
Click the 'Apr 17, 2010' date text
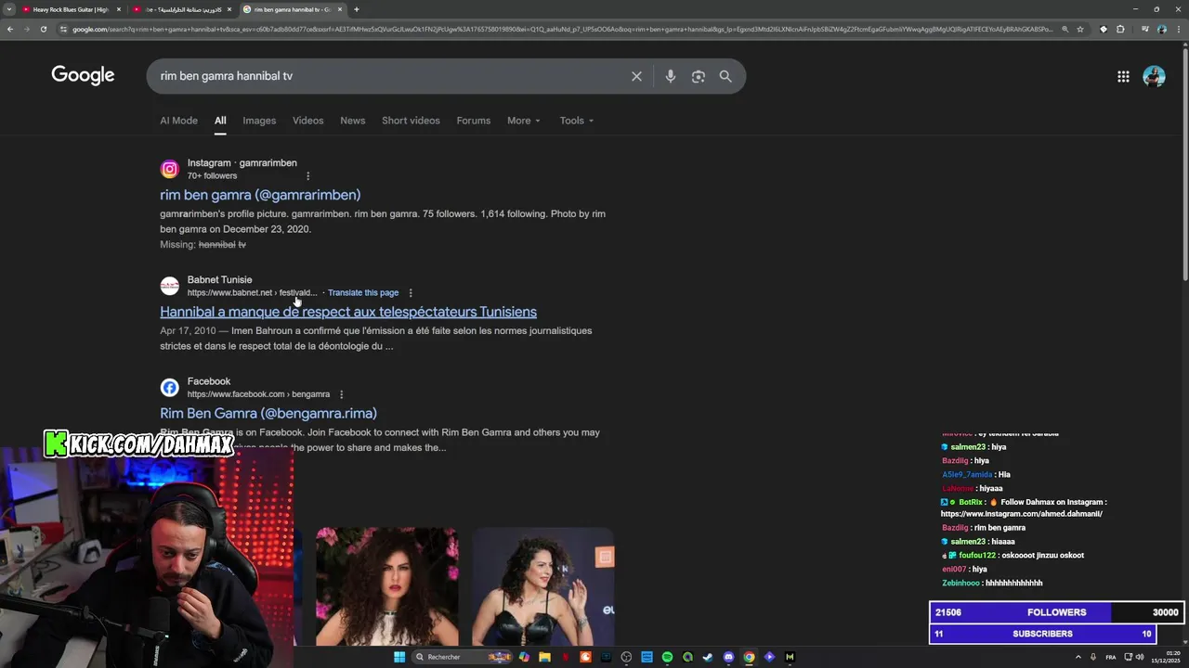[x=188, y=330]
